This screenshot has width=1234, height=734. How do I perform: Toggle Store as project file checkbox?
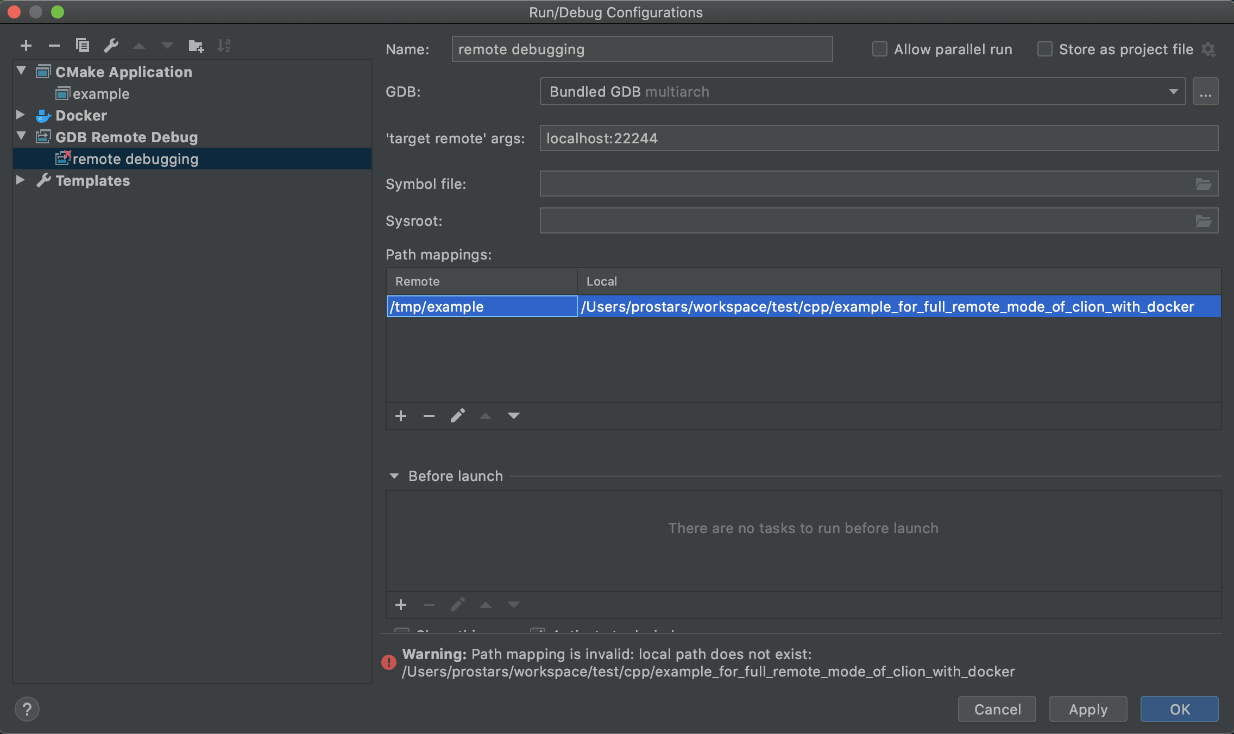click(x=1044, y=49)
